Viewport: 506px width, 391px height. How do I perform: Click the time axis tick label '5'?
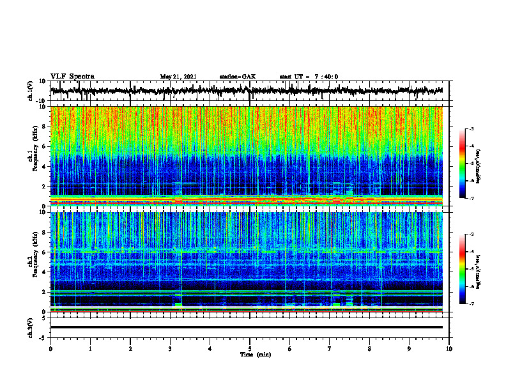pos(250,349)
